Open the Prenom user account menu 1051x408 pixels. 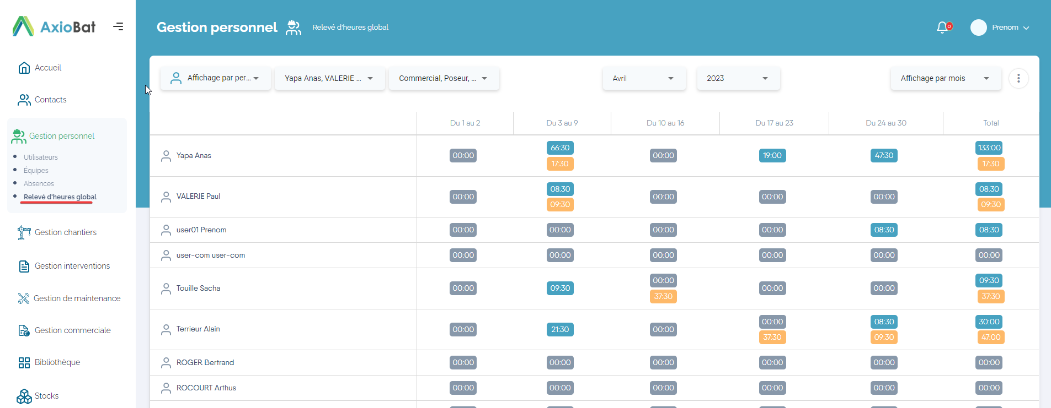click(x=1000, y=28)
